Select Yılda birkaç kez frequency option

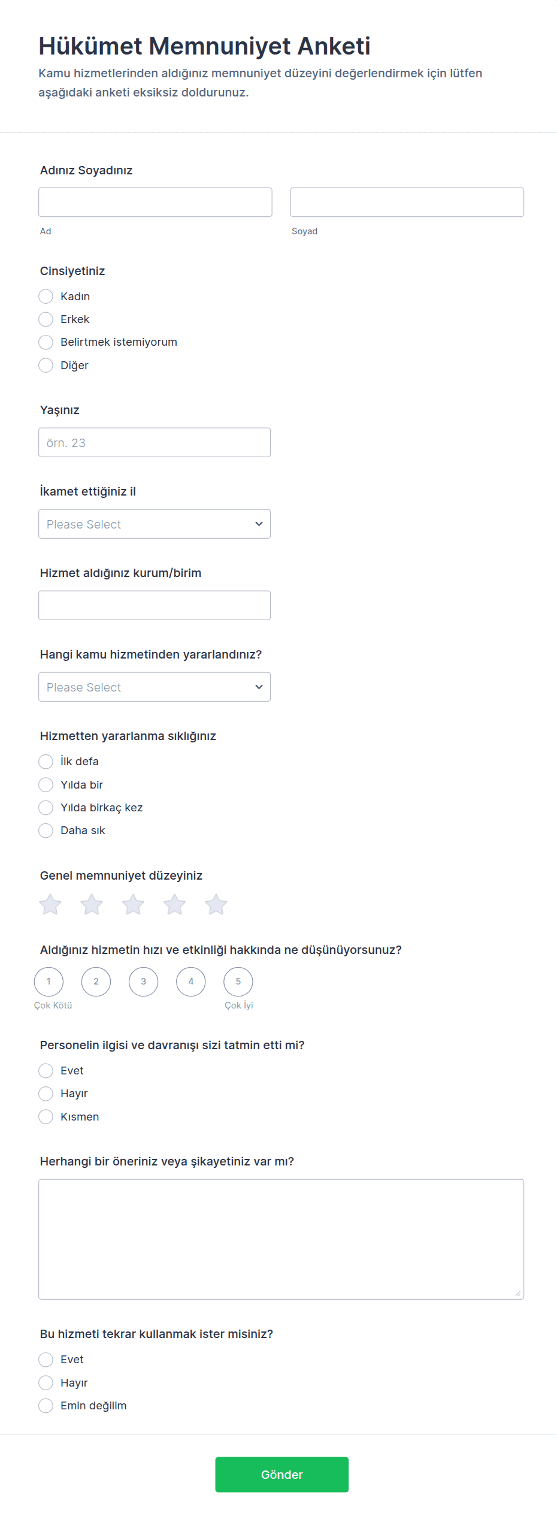pos(46,808)
